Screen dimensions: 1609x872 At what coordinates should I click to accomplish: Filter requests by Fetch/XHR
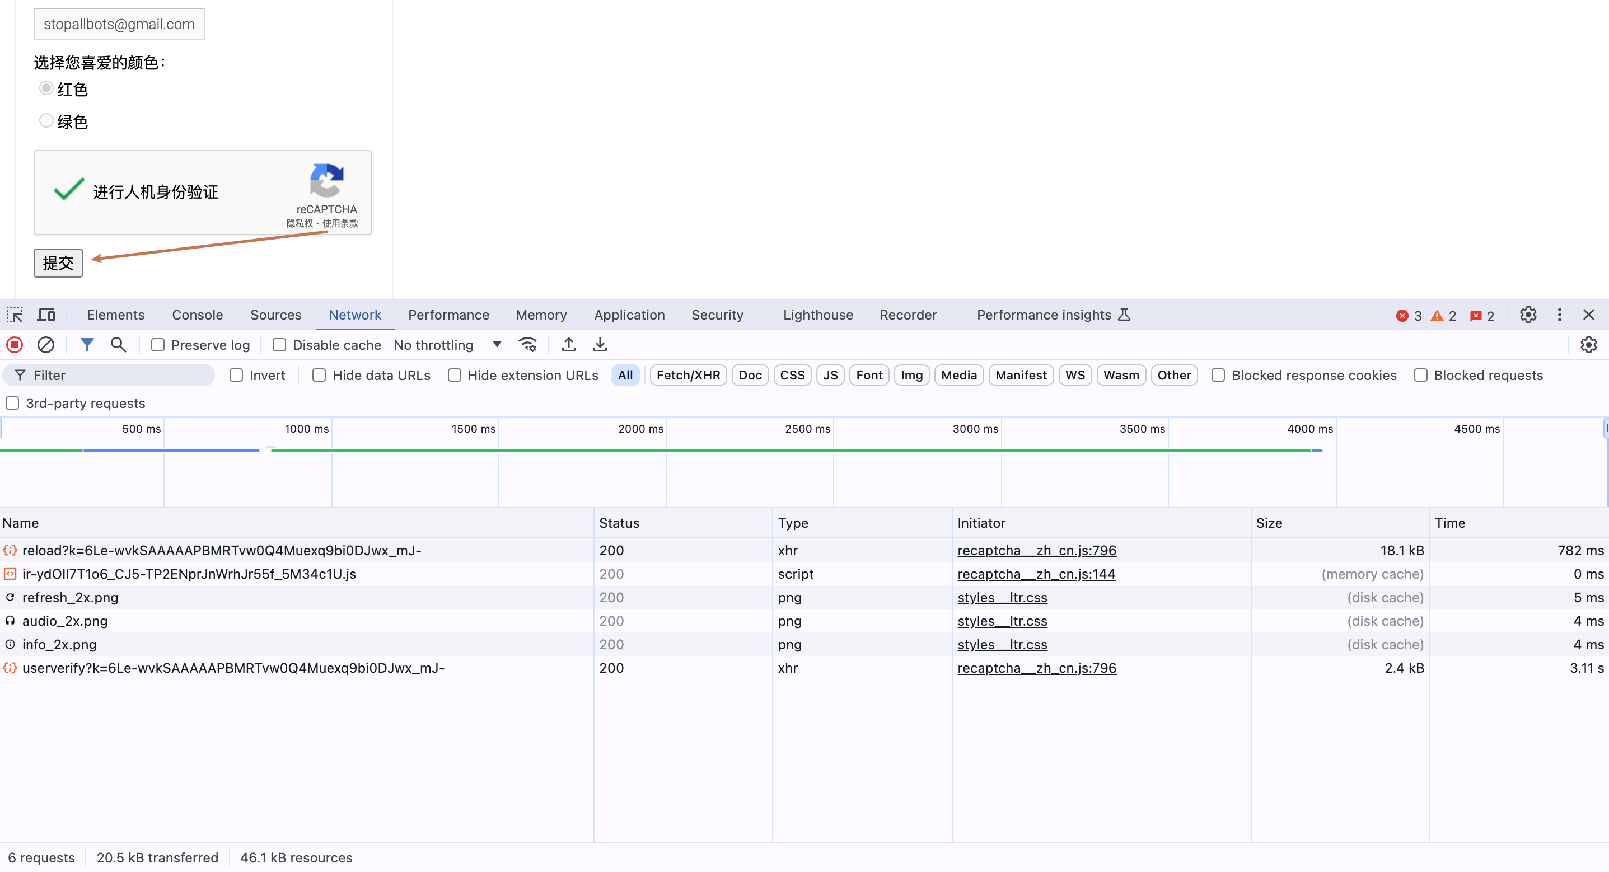pyautogui.click(x=687, y=376)
